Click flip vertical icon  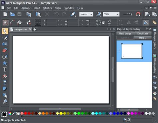[x=136, y=22]
